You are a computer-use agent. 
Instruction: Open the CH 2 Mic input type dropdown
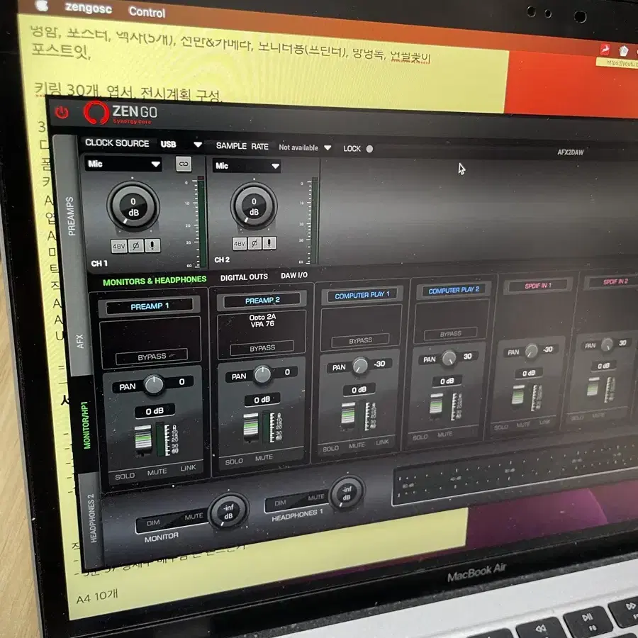click(247, 166)
